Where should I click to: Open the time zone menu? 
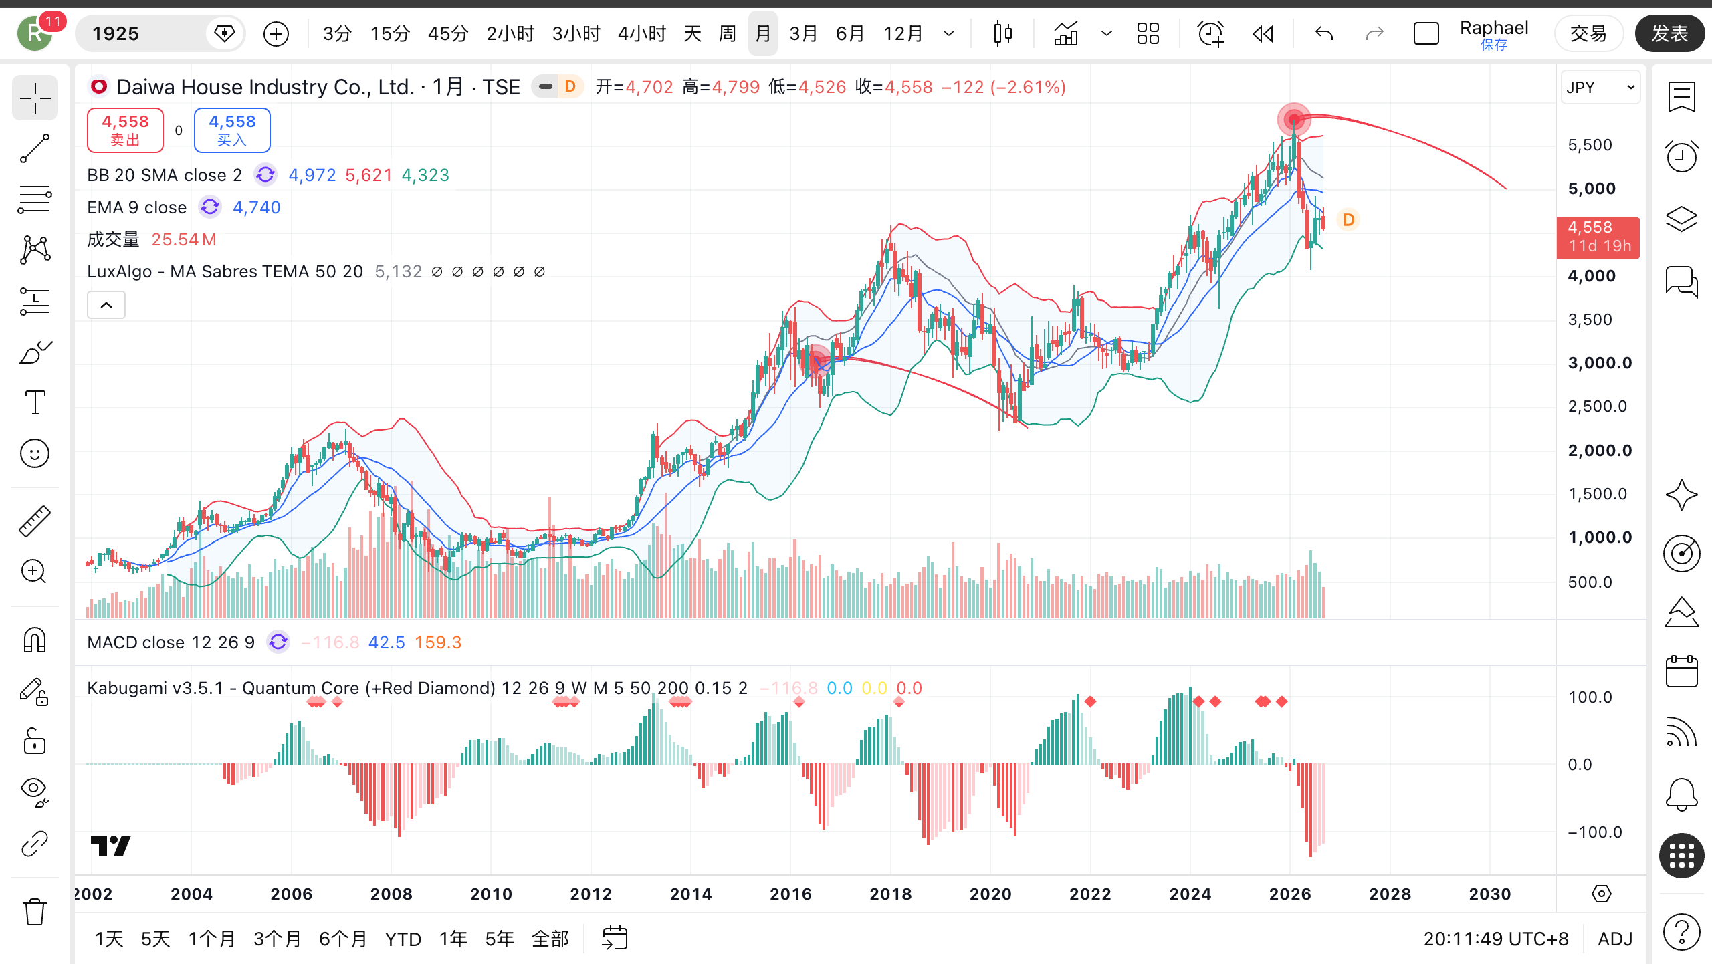[1496, 939]
